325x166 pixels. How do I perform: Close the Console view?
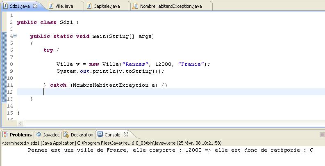[125, 134]
